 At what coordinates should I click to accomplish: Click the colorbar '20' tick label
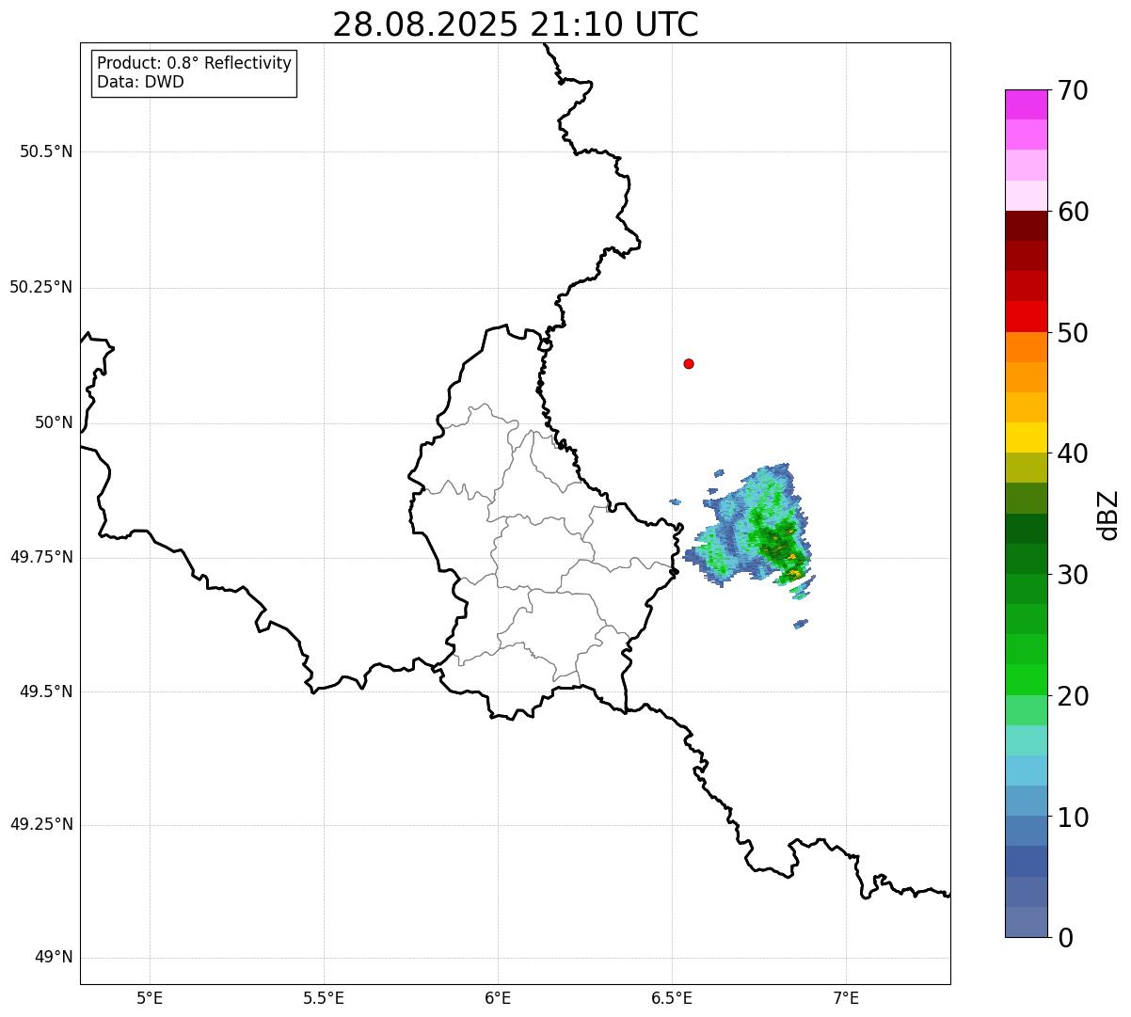pyautogui.click(x=1073, y=696)
